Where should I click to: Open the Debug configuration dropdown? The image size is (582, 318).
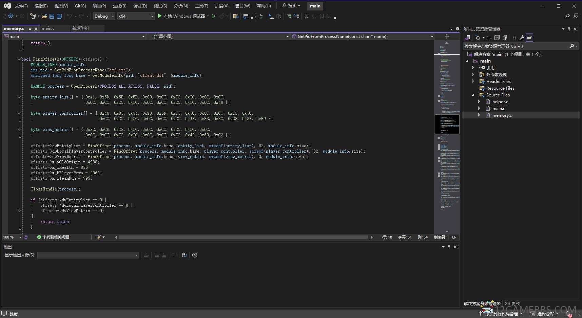(104, 16)
